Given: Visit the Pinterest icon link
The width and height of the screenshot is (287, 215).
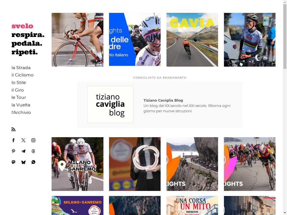Looking at the screenshot, I should 13,151.
